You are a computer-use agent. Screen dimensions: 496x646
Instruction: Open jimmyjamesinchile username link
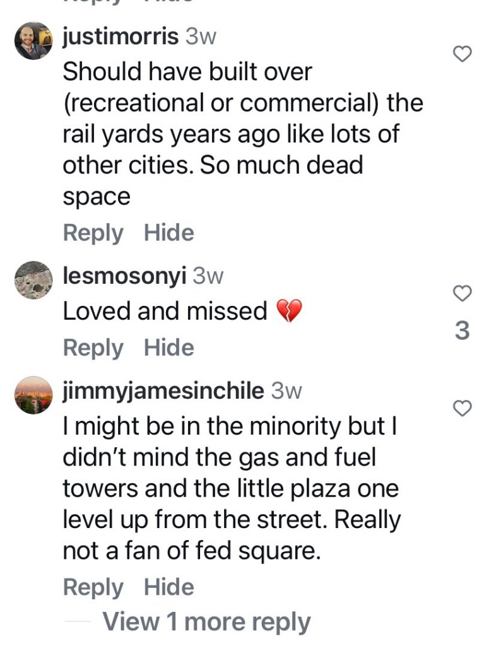[163, 391]
